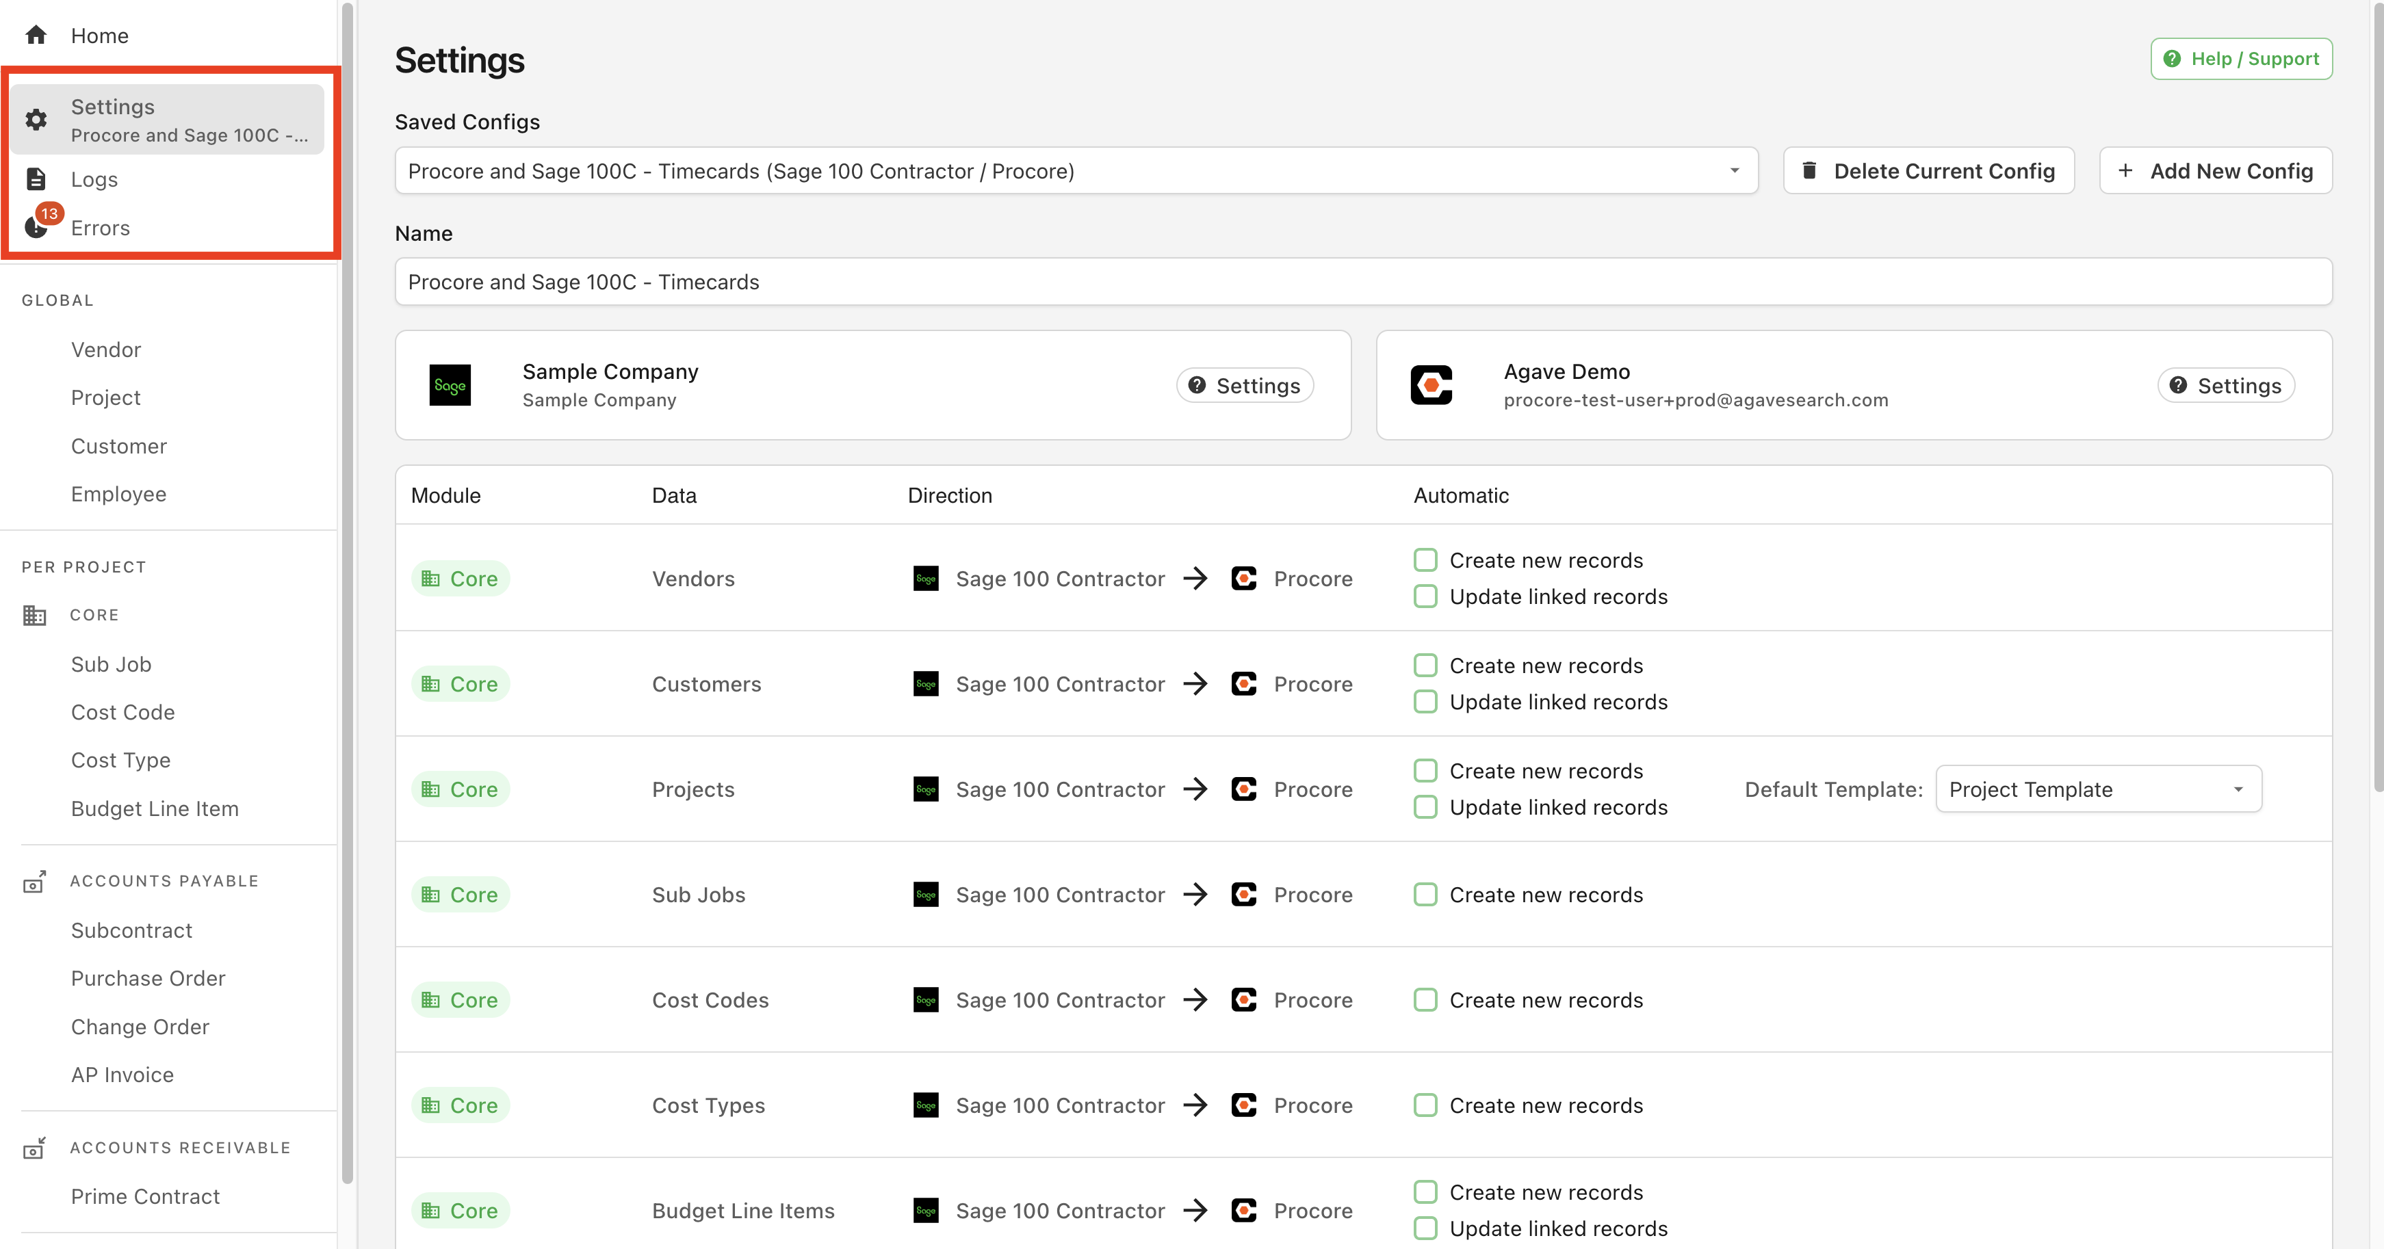Open Settings for Agave Demo
Viewport: 2384px width, 1249px height.
click(2226, 385)
